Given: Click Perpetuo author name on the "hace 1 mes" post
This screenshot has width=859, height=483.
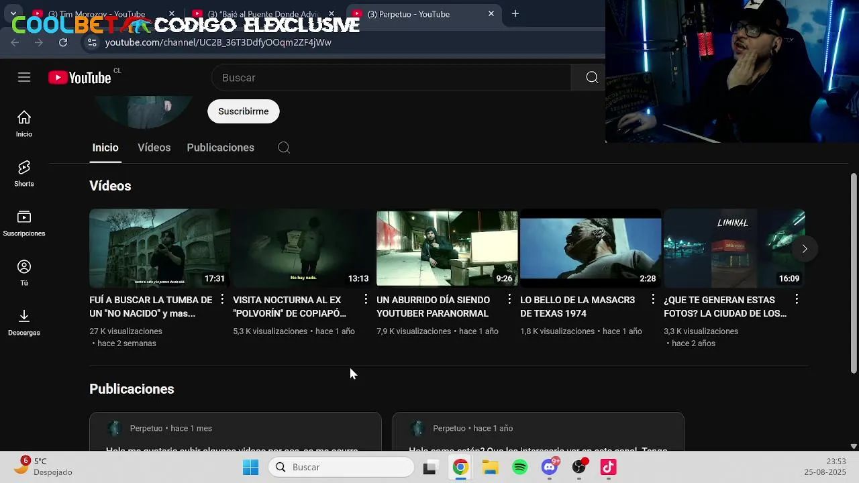Looking at the screenshot, I should pyautogui.click(x=146, y=428).
